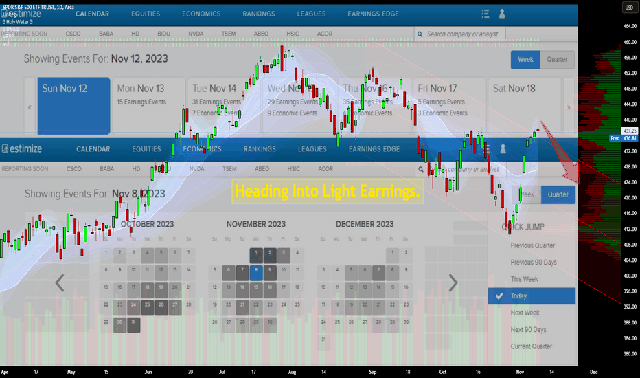The image size is (640, 378).
Task: Open CALENDAR in the upper Estimize navigation
Action: (92, 14)
